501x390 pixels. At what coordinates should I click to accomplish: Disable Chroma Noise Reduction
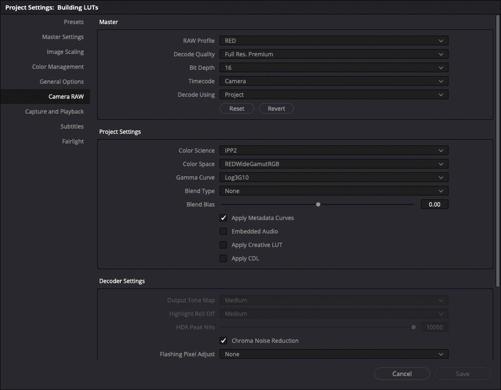click(223, 340)
